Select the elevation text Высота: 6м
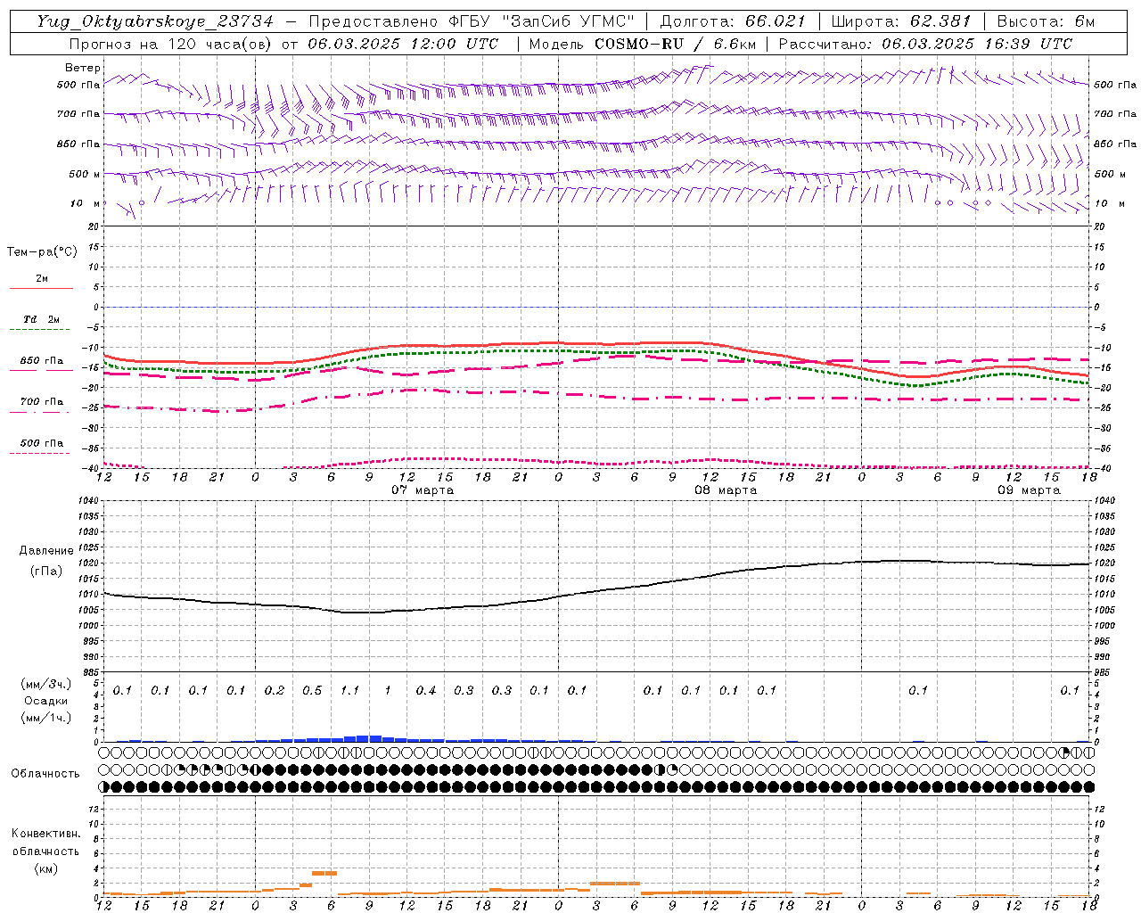Viewport: 1141px width, 913px height. click(x=1046, y=21)
